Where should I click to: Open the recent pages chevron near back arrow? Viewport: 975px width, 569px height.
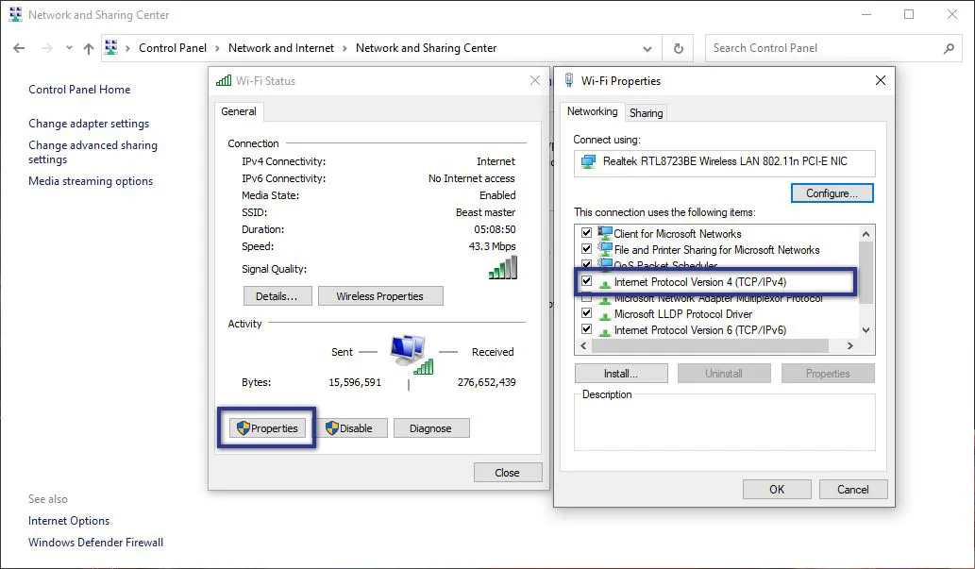(x=67, y=47)
